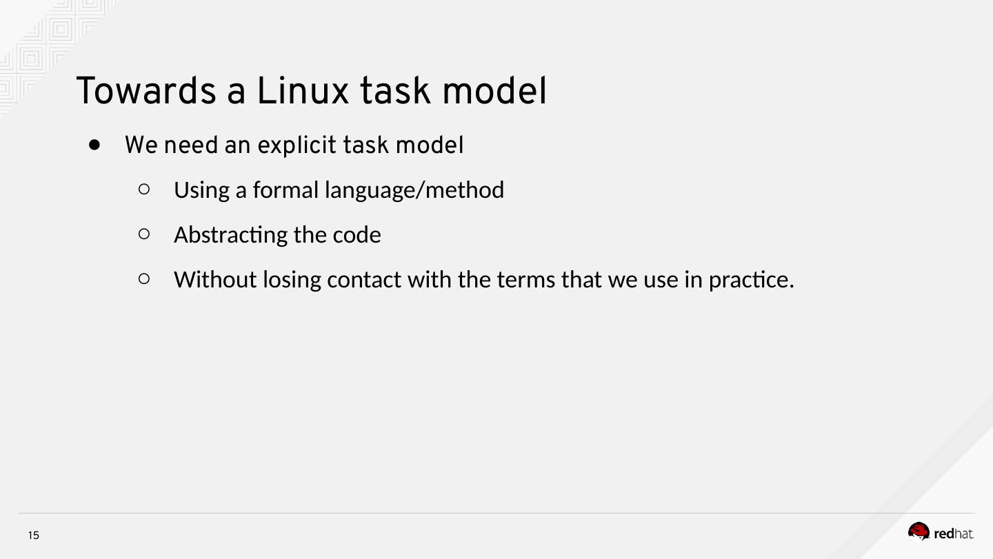The height and width of the screenshot is (559, 993).
Task: Click hollow bullet beside "Using a formal language/method"
Action: pyautogui.click(x=144, y=189)
